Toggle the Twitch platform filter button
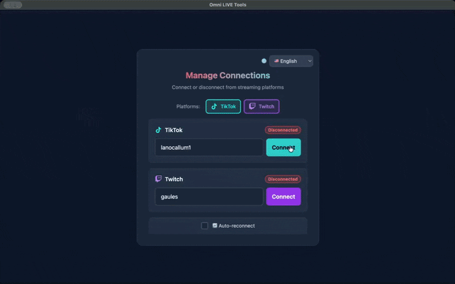Viewport: 455px width, 284px height. [x=262, y=106]
